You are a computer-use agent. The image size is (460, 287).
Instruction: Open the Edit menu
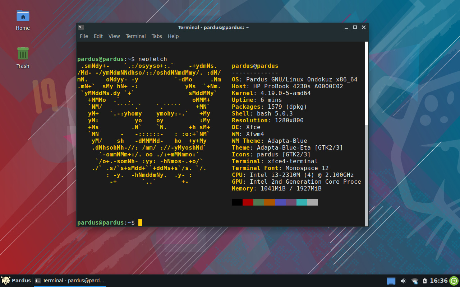point(98,36)
